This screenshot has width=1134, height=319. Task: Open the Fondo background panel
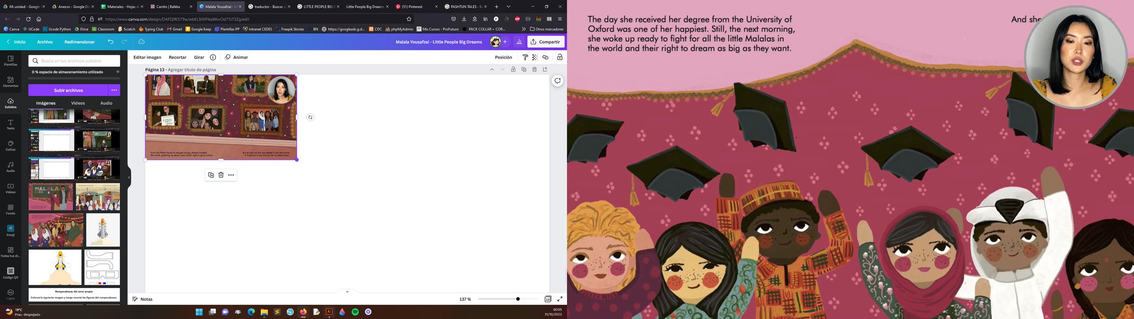click(x=11, y=210)
